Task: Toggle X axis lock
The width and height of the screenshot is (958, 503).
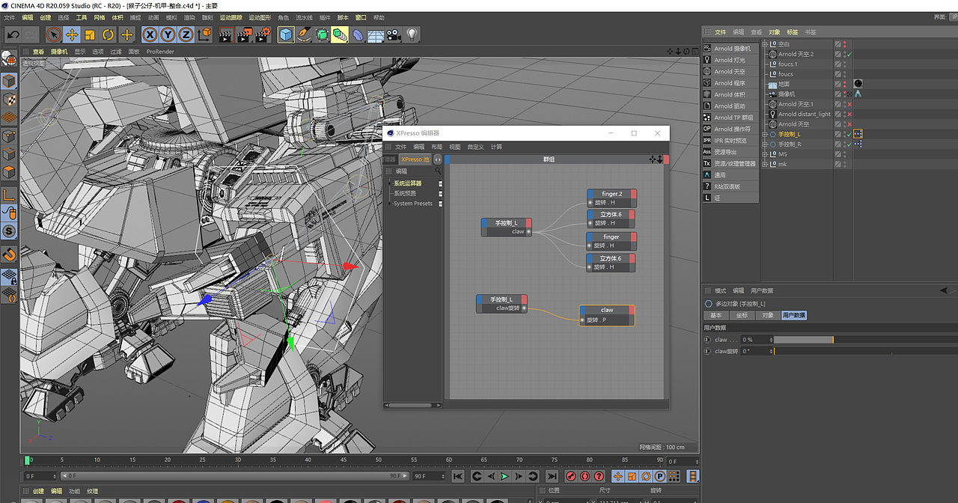Action: [150, 34]
